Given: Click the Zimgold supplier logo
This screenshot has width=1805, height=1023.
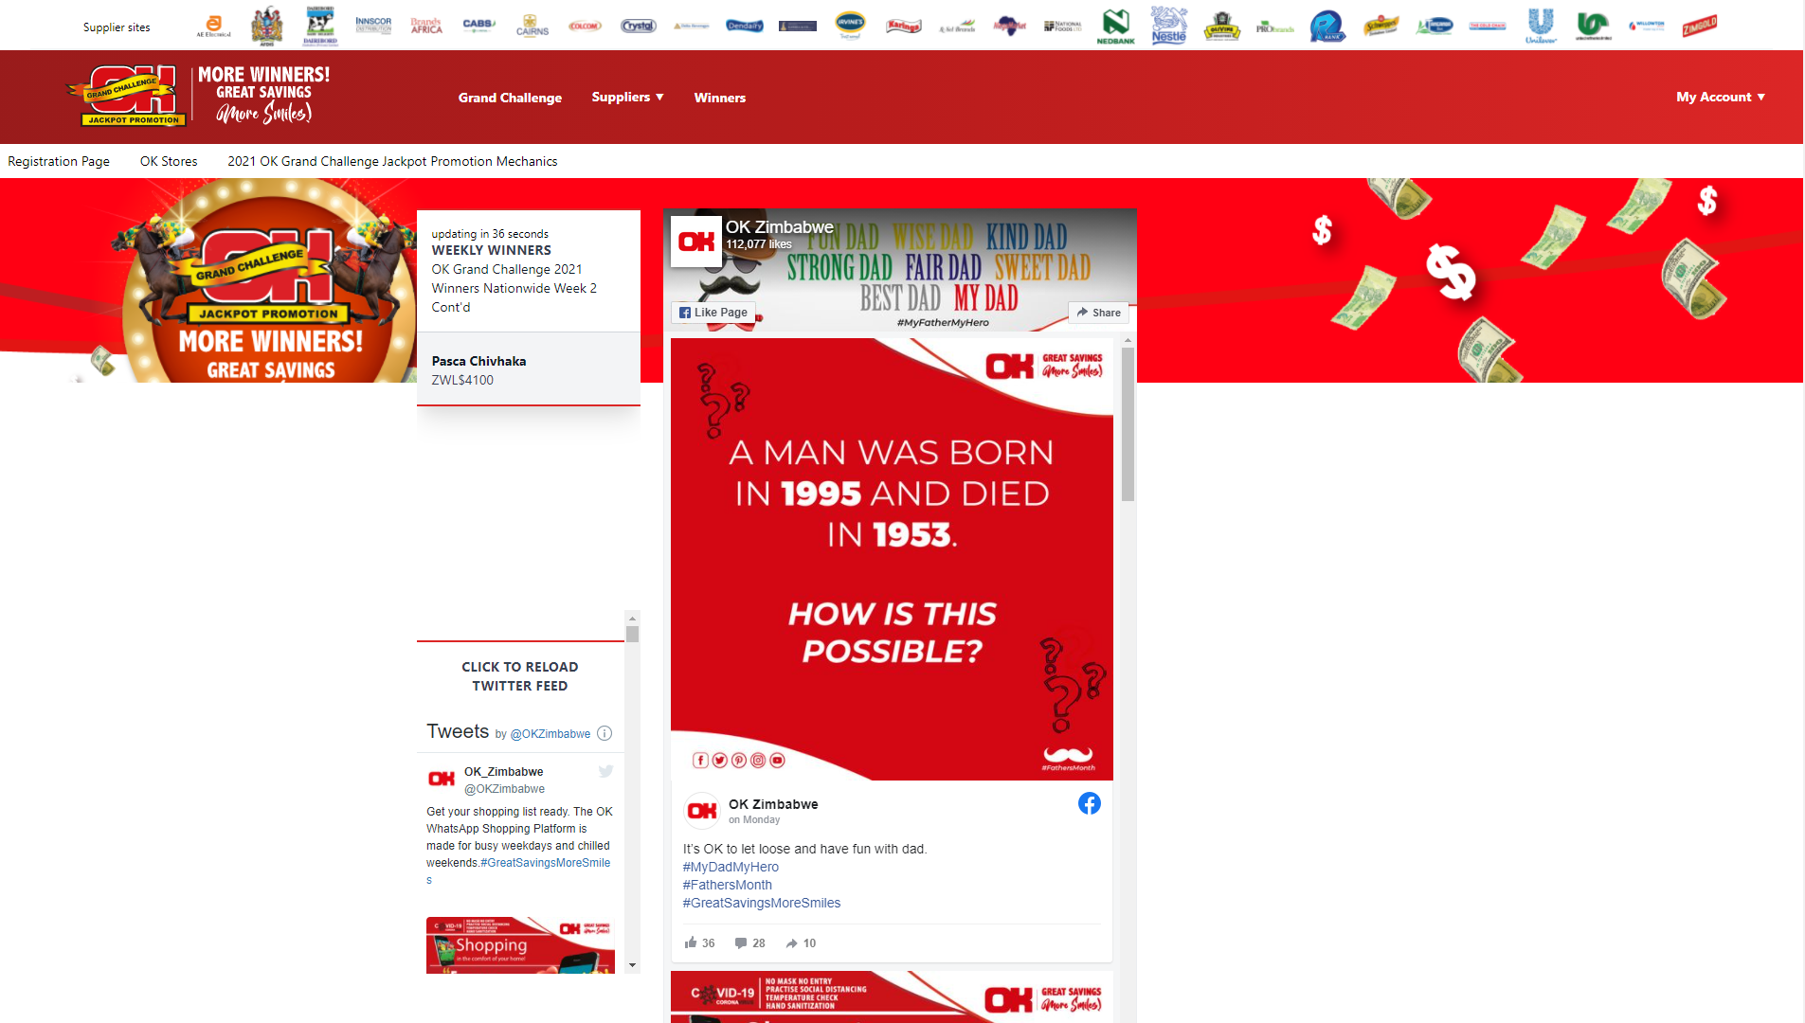Looking at the screenshot, I should point(1699,26).
